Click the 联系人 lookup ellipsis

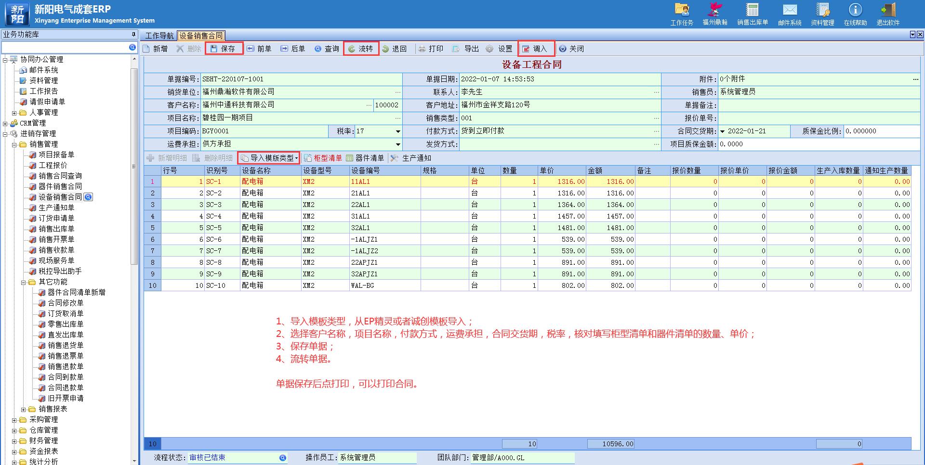657,92
